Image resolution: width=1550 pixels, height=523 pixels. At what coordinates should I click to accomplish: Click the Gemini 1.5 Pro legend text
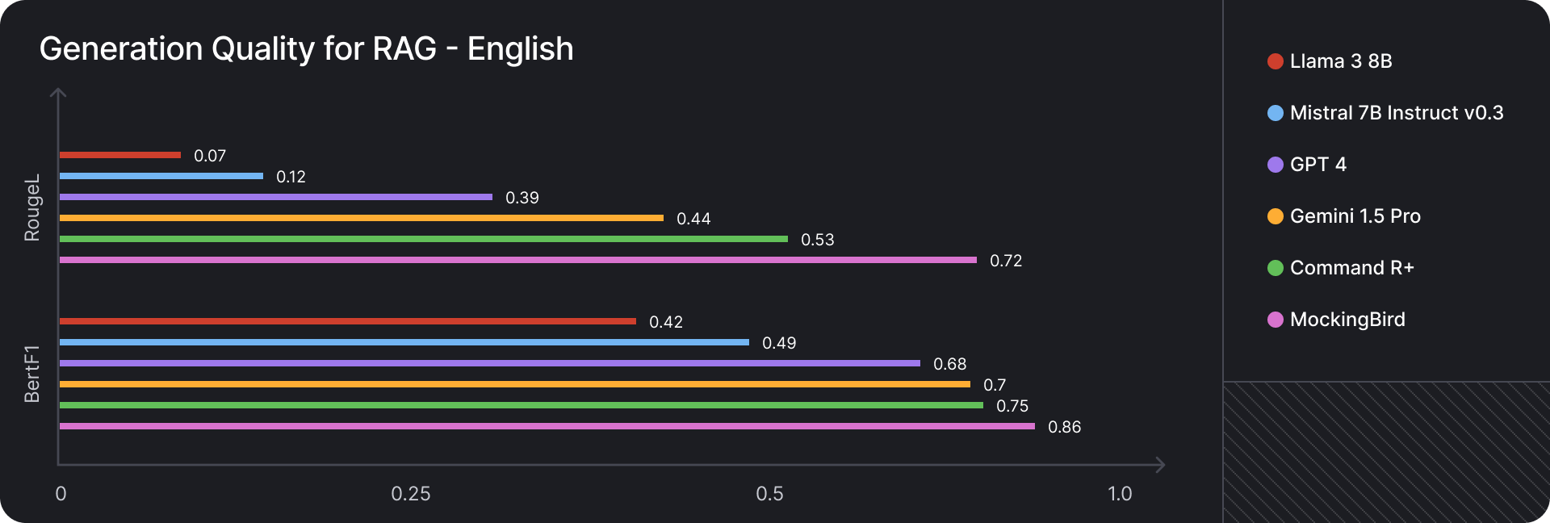click(1355, 216)
